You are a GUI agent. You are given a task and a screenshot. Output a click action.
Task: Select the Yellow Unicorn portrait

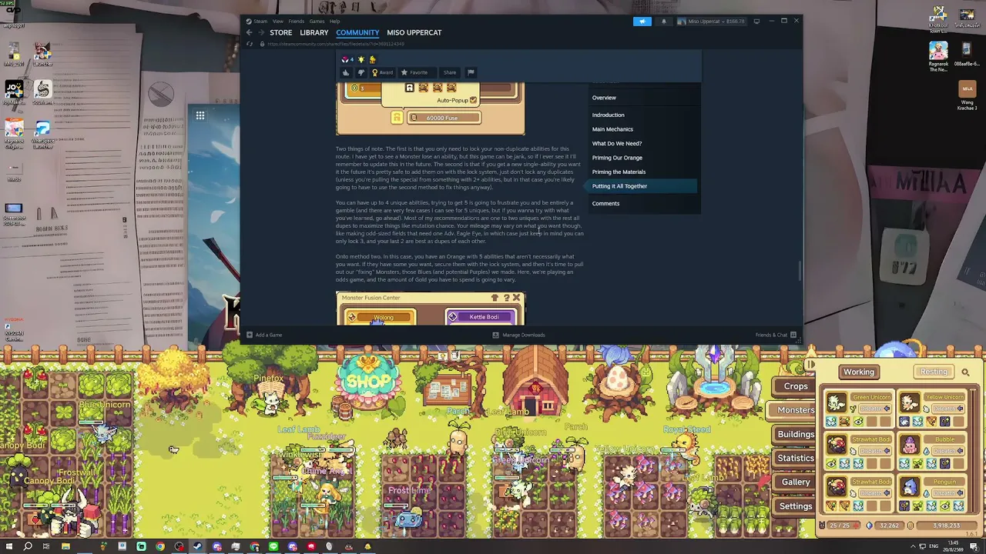pyautogui.click(x=909, y=403)
